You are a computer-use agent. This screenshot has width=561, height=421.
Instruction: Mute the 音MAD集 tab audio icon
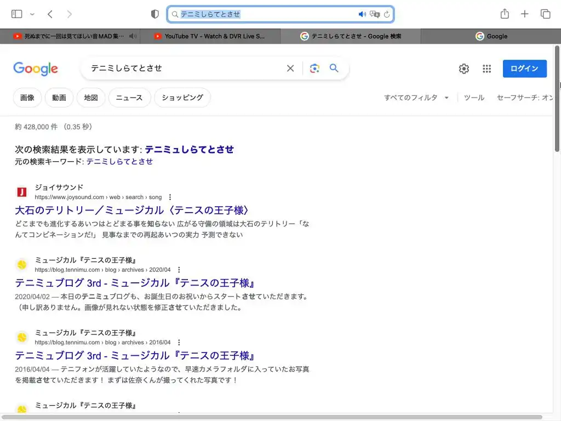pos(133,36)
